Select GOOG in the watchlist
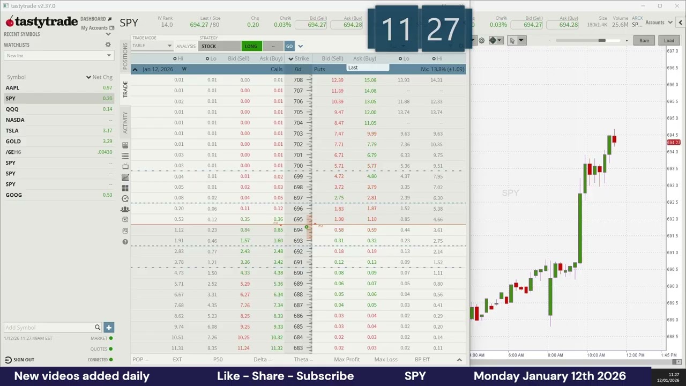Screen dimensions: 686x386 (x=58, y=195)
